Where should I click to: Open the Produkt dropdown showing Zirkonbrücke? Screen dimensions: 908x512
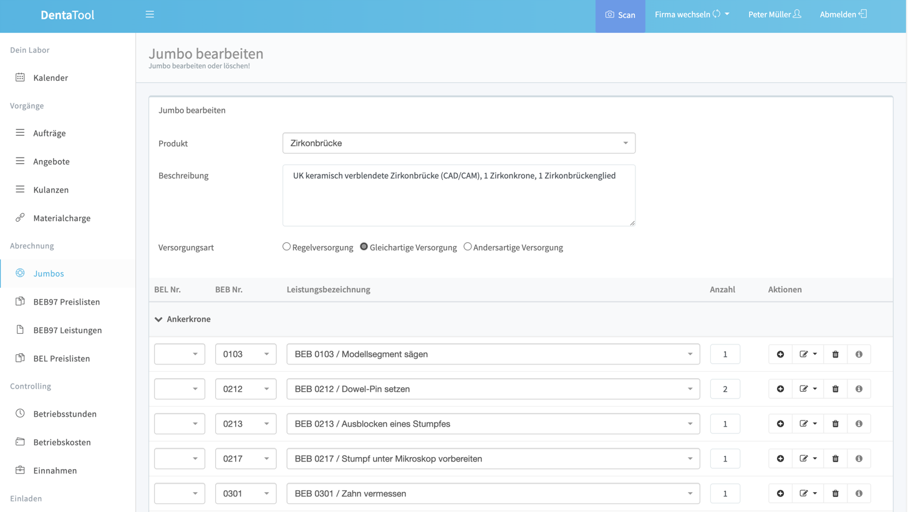[458, 143]
